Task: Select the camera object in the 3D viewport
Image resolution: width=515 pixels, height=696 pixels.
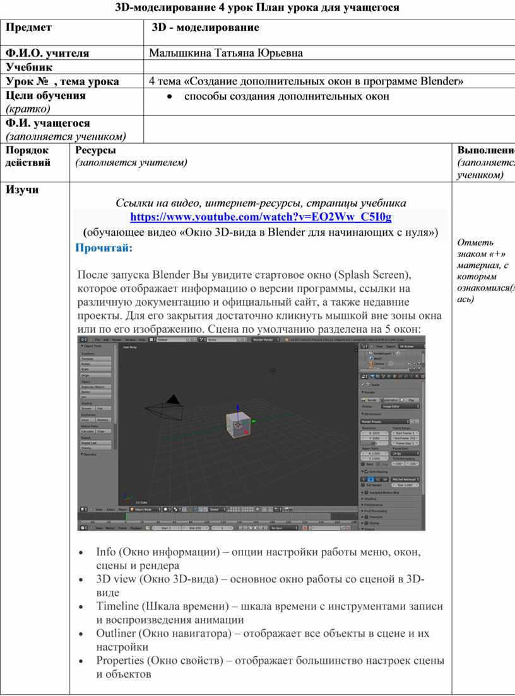Action: [x=164, y=409]
